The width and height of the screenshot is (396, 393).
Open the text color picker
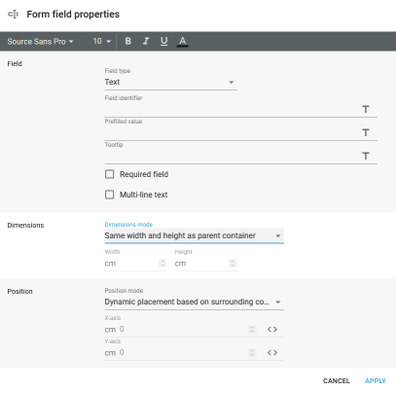pos(183,41)
